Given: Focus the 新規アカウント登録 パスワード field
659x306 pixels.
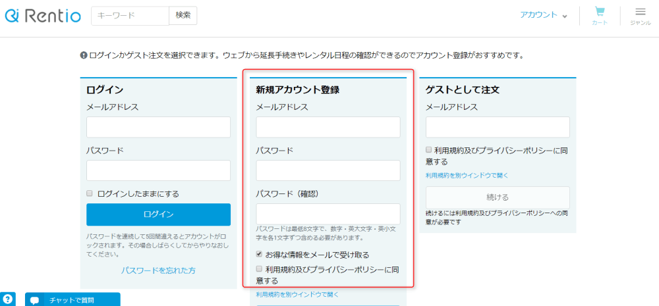Looking at the screenshot, I should (x=328, y=170).
